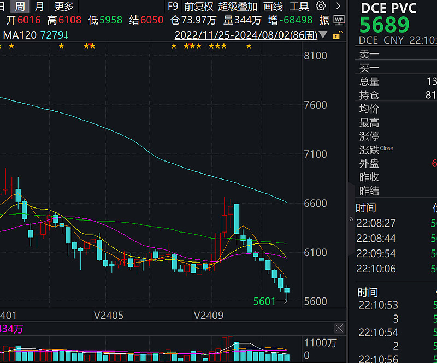Click the 昨收 previous close row

point(396,177)
